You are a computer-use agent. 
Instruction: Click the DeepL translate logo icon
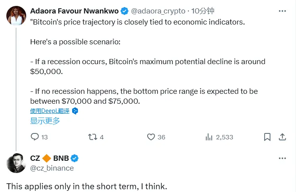tap(75, 111)
